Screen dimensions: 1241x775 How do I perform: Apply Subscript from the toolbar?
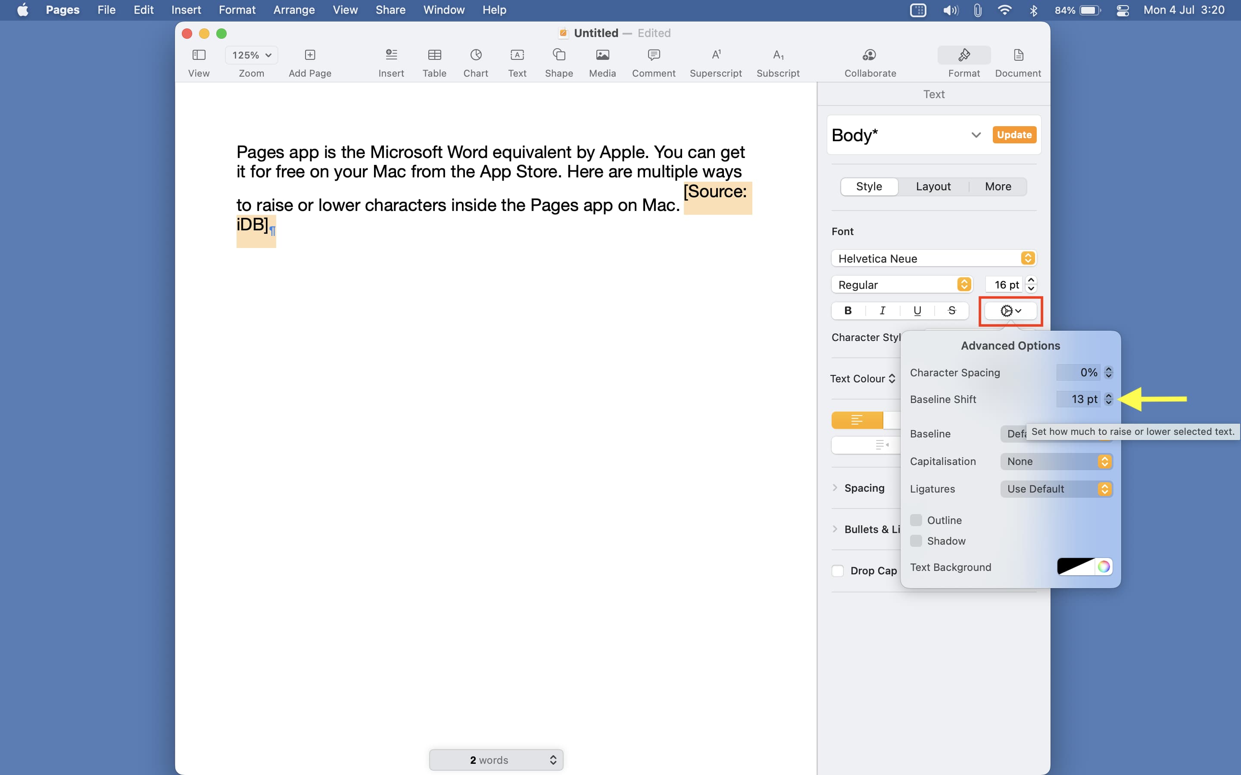[778, 55]
